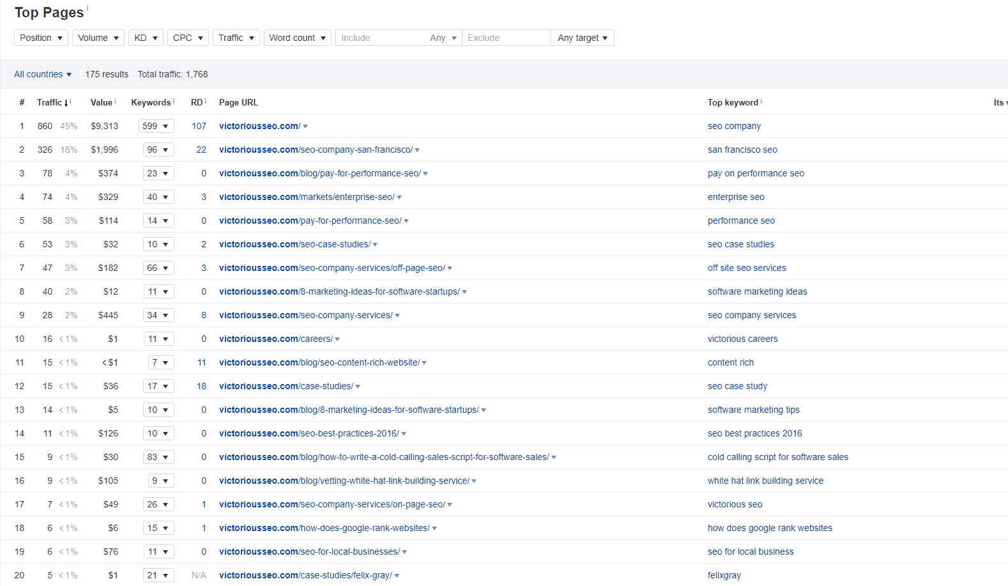
Task: Click the Include keyword input field
Action: tap(380, 38)
